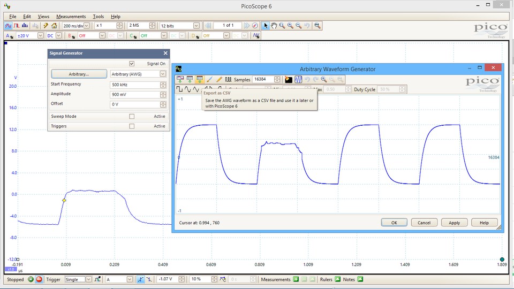Switch to Persistence mode icon
Viewport: 514px width, 289px height.
pos(17,26)
